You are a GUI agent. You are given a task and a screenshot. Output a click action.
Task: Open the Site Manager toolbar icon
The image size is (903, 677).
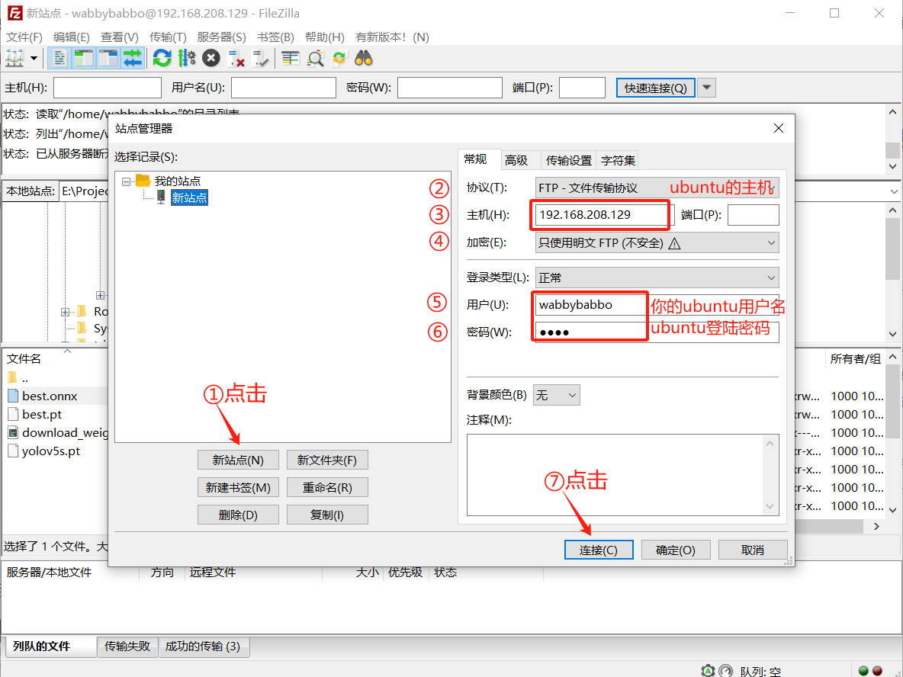14,58
